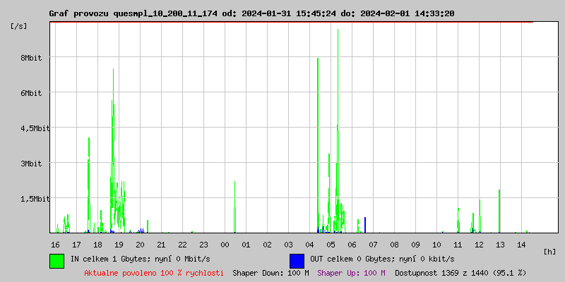Select hour 13 on the time axis
The image size is (565, 282).
point(500,244)
